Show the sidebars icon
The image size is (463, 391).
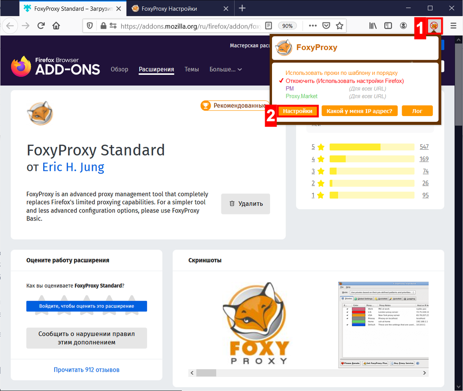pyautogui.click(x=388, y=26)
